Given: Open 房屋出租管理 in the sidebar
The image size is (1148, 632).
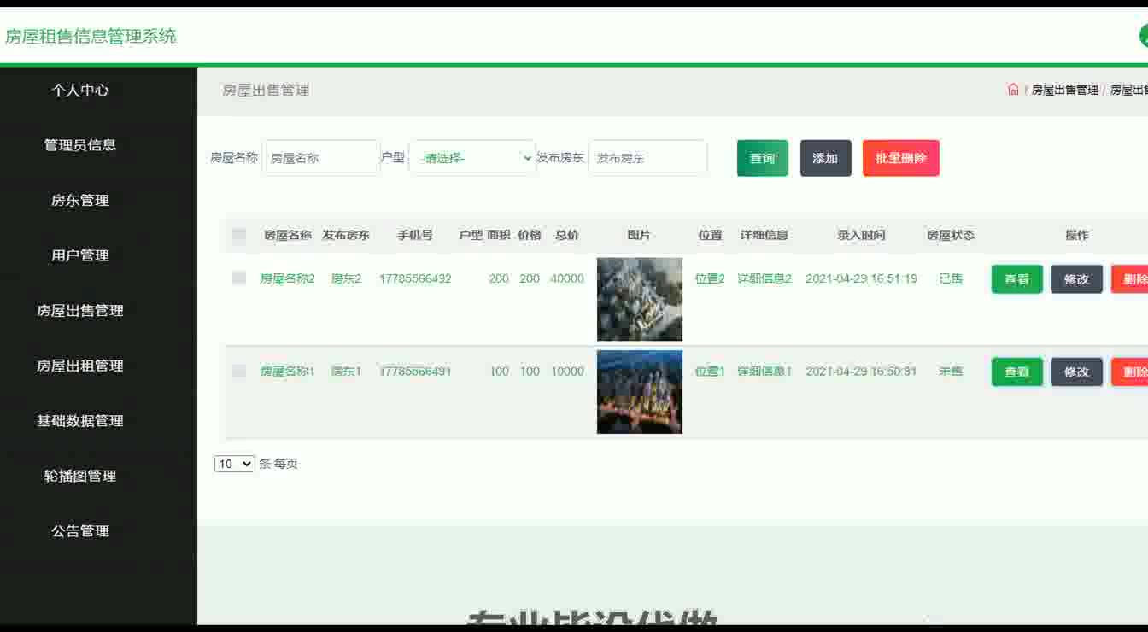Looking at the screenshot, I should click(x=80, y=366).
